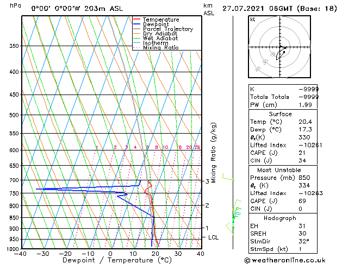
Task: Click the PW (cm) value 1.99
Action: click(305, 105)
